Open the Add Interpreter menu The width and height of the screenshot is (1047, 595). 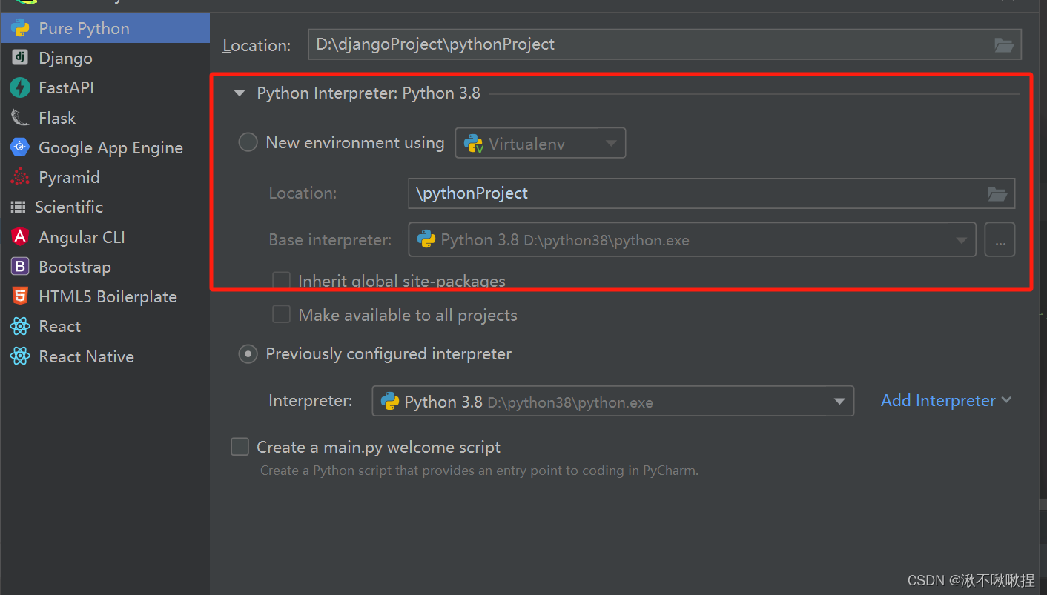(946, 400)
